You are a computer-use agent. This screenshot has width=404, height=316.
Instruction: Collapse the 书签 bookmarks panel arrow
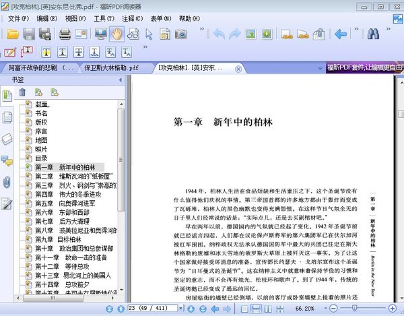tap(121, 80)
